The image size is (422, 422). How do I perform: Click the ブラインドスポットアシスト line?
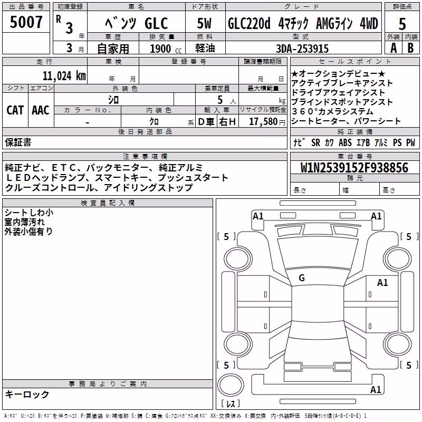coord(342,102)
